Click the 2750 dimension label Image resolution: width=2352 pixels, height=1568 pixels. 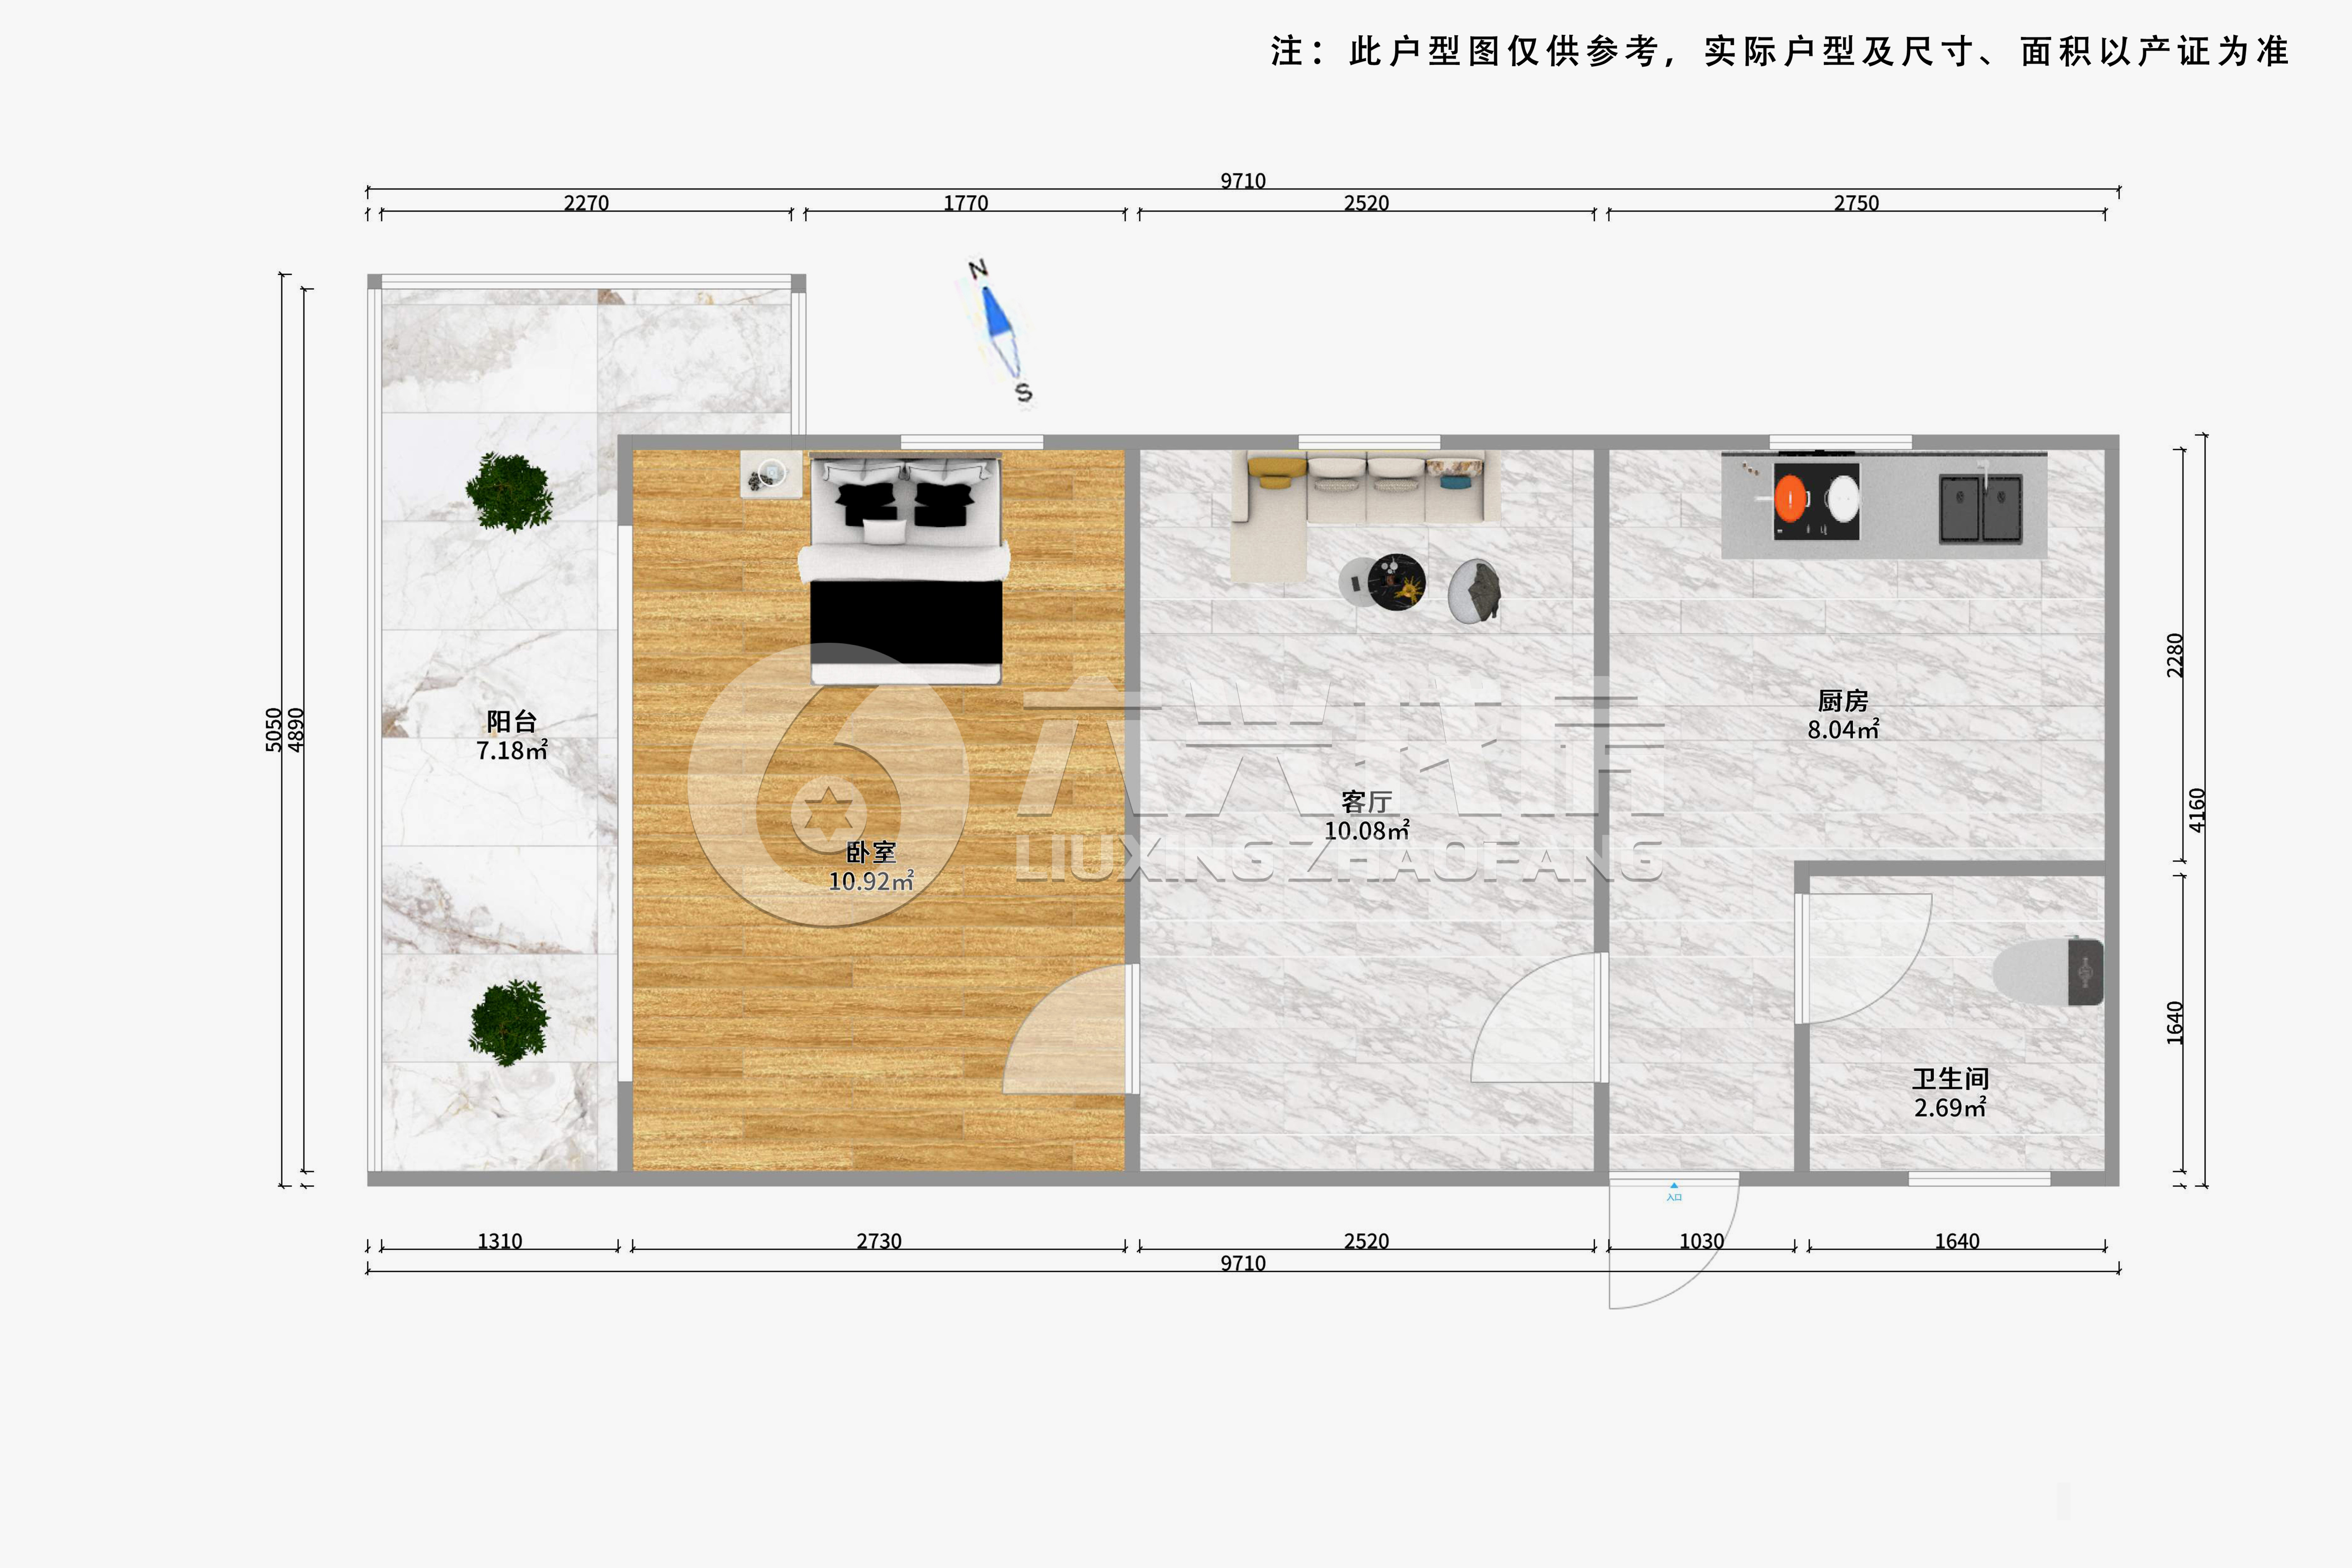tap(1856, 203)
